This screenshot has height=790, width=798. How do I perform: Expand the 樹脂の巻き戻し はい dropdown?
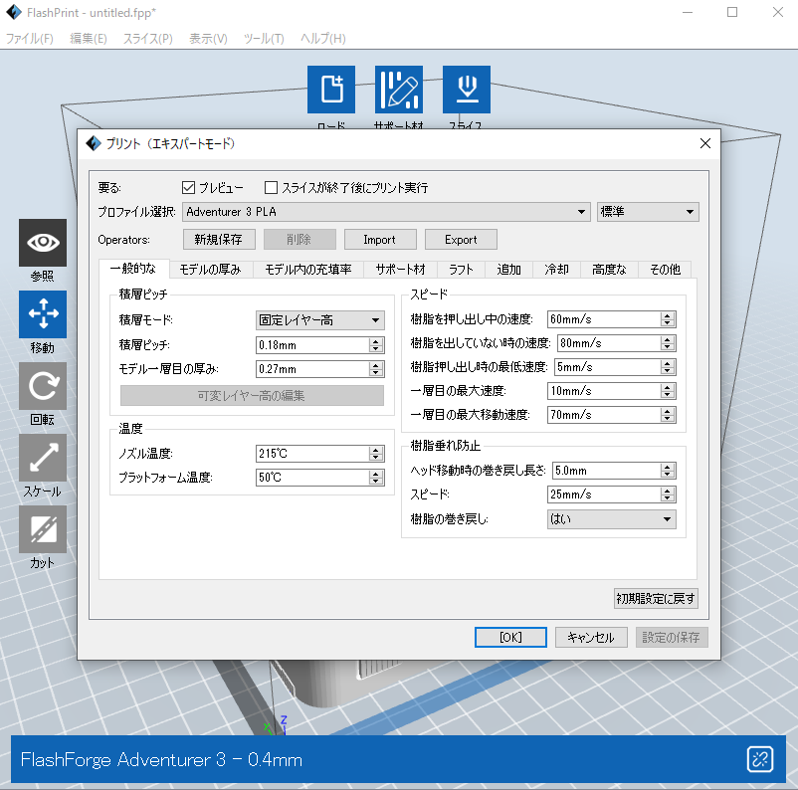pos(611,519)
